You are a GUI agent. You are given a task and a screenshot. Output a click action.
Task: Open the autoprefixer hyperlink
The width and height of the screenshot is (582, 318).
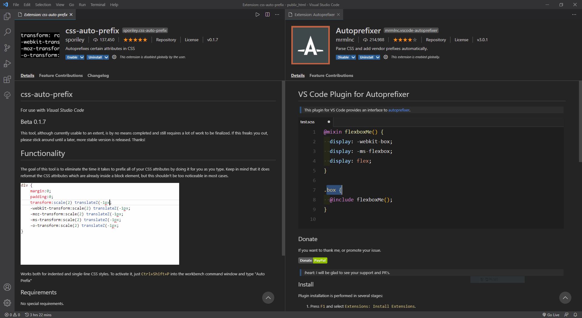[x=399, y=110]
